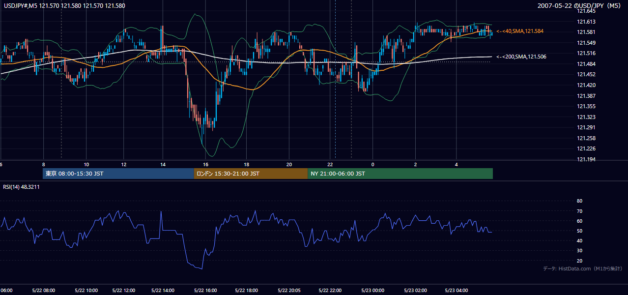Click the bottom date label 5/23 02:00

click(x=415, y=291)
